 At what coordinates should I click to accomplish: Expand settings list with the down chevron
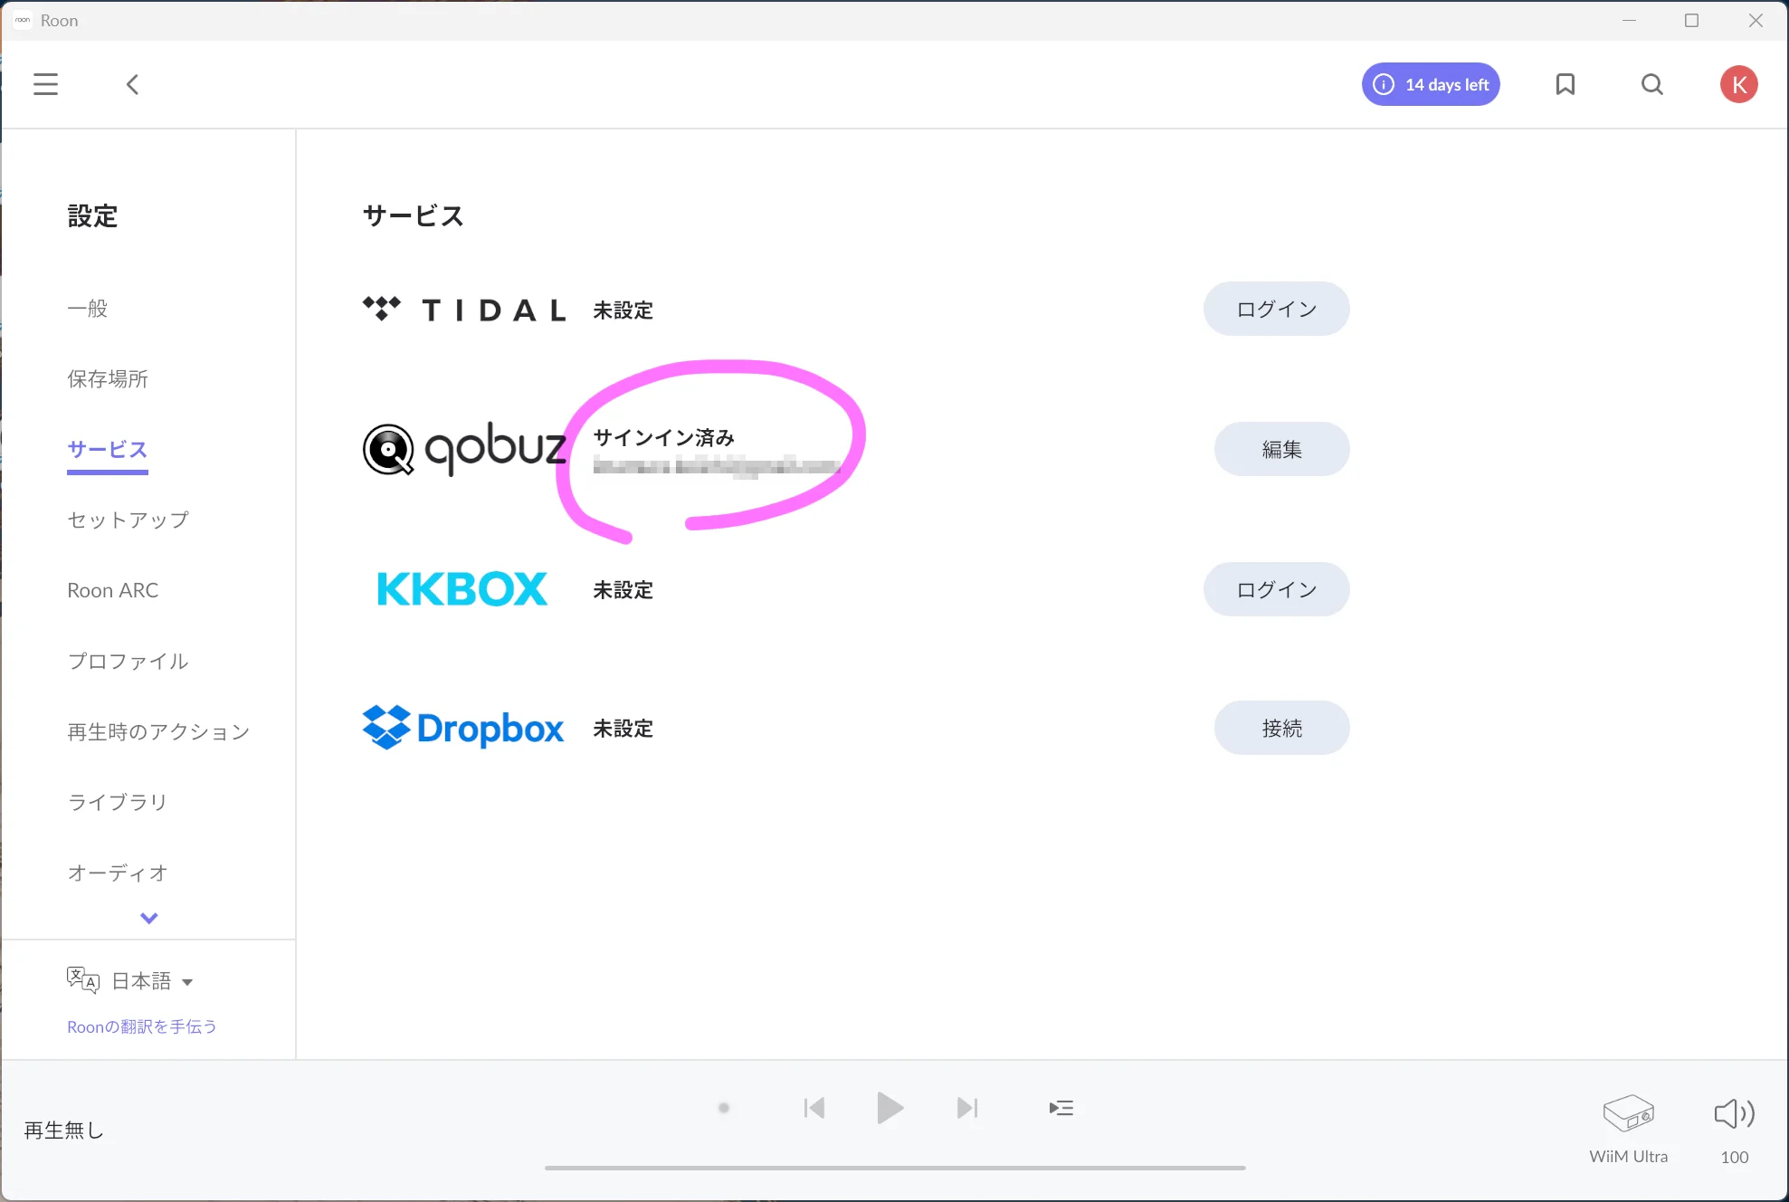click(149, 918)
